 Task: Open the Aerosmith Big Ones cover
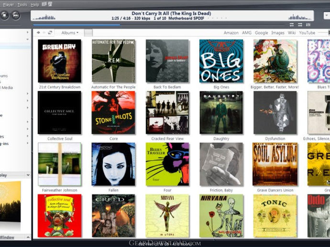click(x=221, y=61)
